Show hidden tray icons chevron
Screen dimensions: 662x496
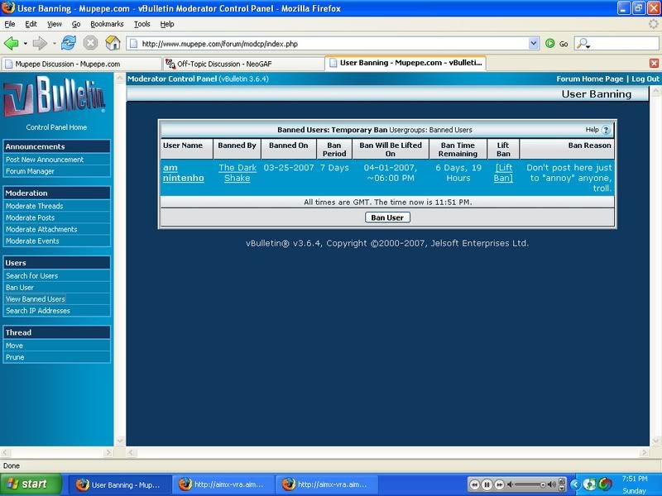[x=574, y=484]
